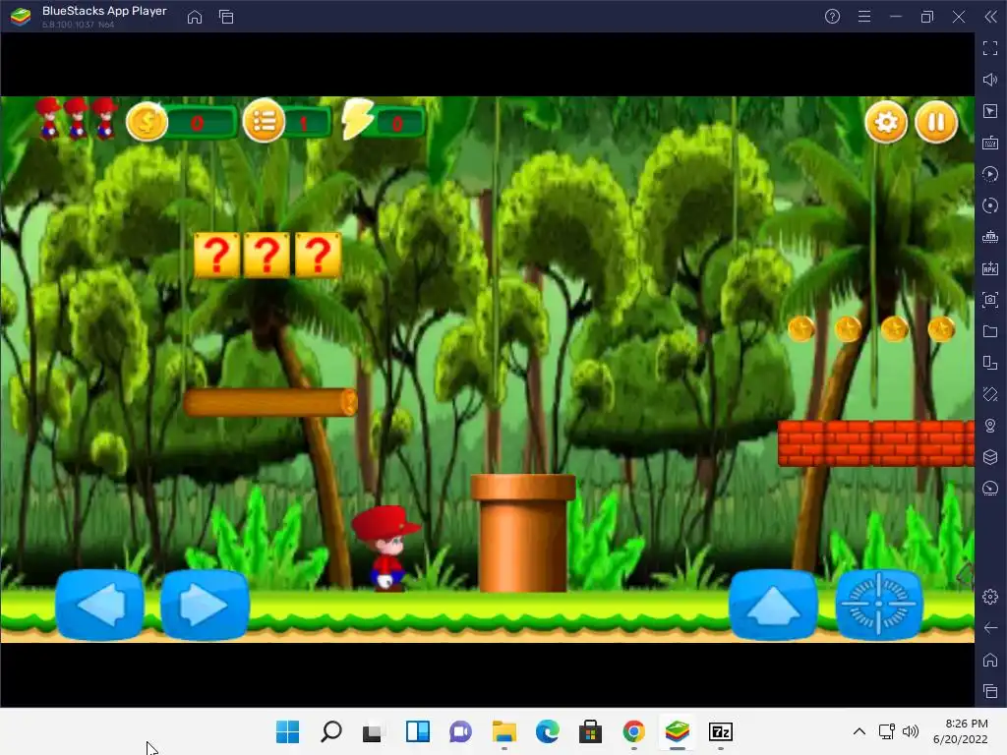Screen dimensions: 1007x755
Task: Click the set location pin icon in sidebar
Action: point(990,426)
